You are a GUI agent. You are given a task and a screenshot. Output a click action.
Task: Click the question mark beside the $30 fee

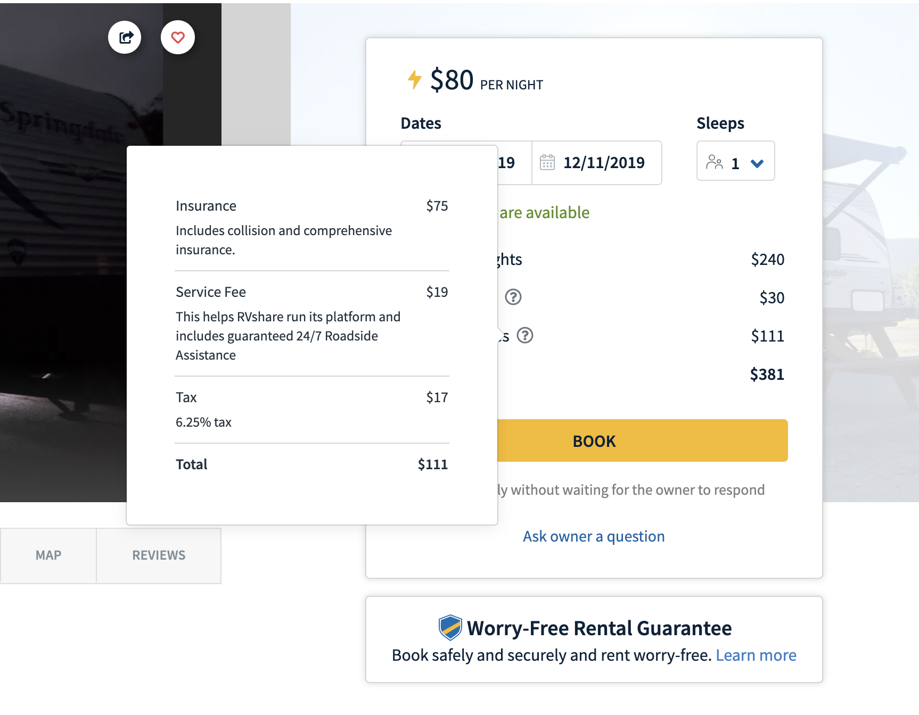(x=513, y=297)
